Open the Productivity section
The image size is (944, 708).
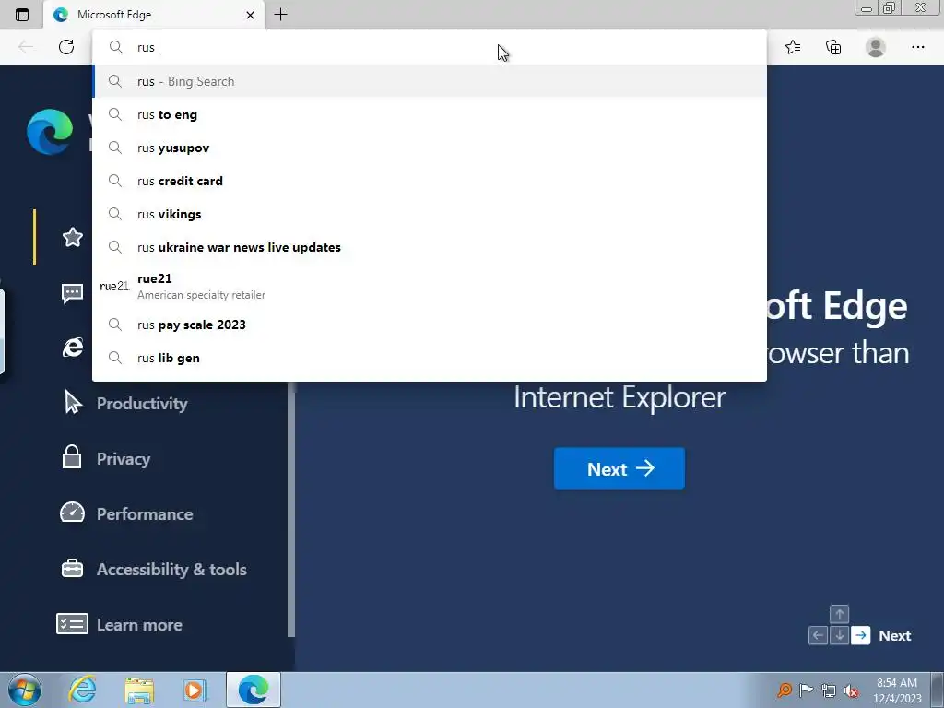[142, 404]
